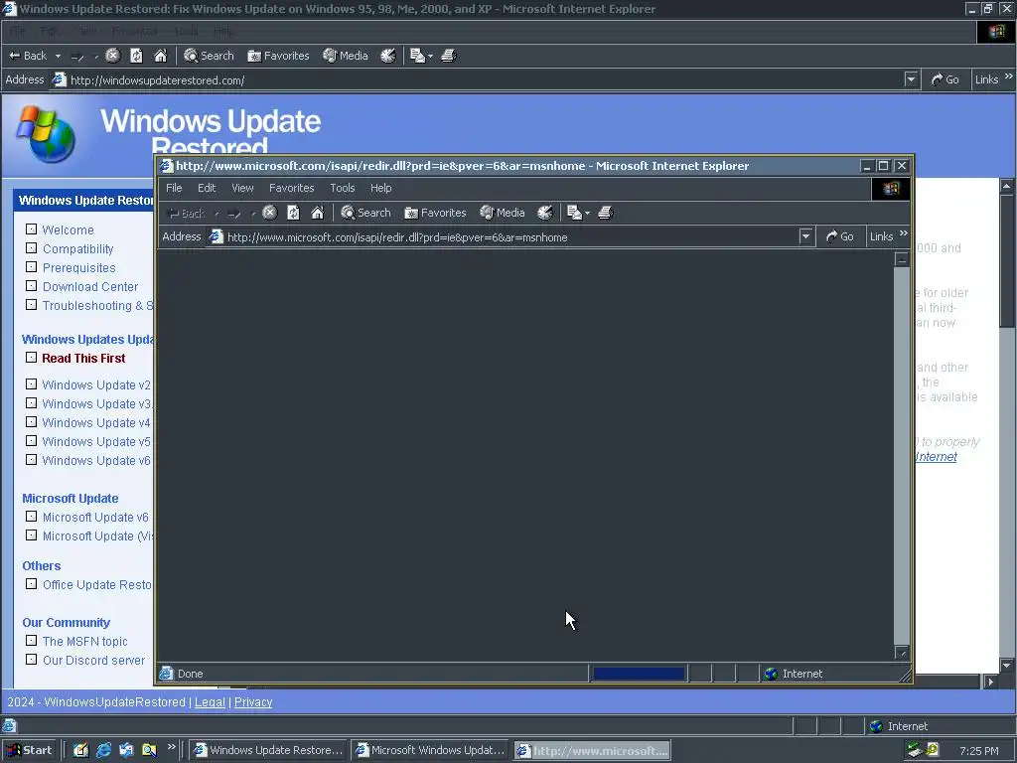Open Media in the background IE toolbar
This screenshot has width=1017, height=763.
[346, 56]
